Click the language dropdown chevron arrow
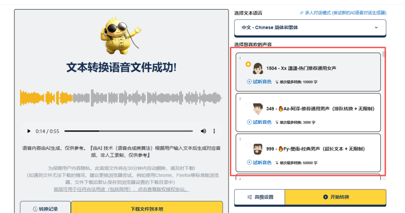405x213 pixels. click(376, 27)
